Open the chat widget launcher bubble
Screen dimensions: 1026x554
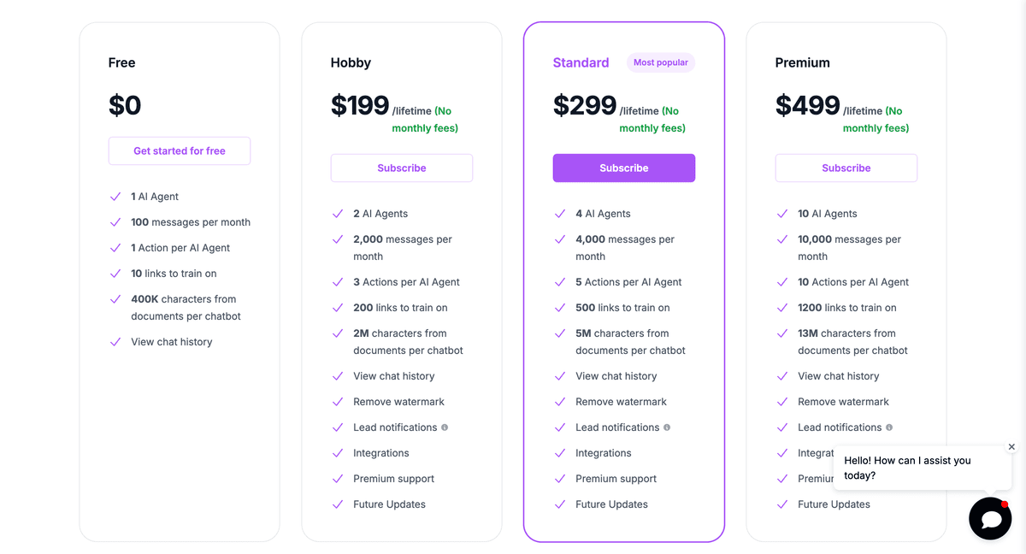tap(989, 518)
